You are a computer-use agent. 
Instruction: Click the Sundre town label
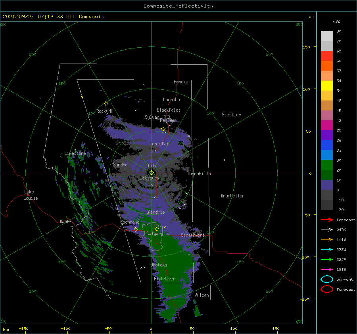tap(120, 164)
